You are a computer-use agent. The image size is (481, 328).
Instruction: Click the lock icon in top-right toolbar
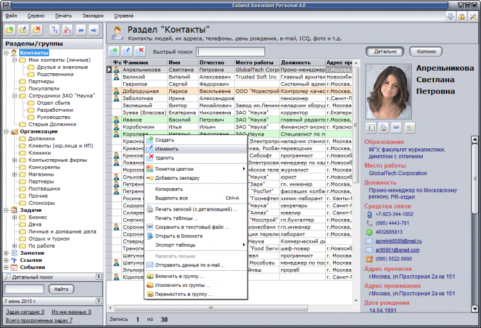[x=462, y=16]
